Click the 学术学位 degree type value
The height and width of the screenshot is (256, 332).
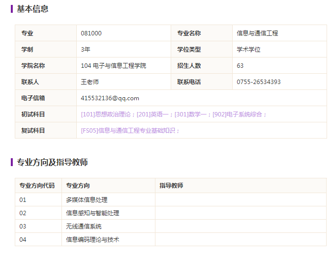tap(248, 50)
